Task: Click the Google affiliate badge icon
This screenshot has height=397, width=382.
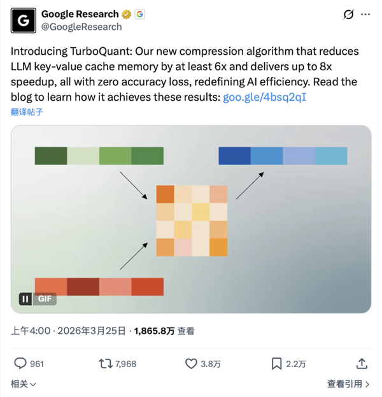Action: [139, 14]
